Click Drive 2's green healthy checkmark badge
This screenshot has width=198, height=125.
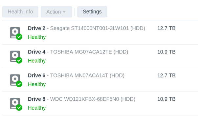(19, 37)
